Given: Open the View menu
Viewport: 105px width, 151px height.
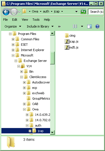Looking at the screenshot, I should [25, 20].
